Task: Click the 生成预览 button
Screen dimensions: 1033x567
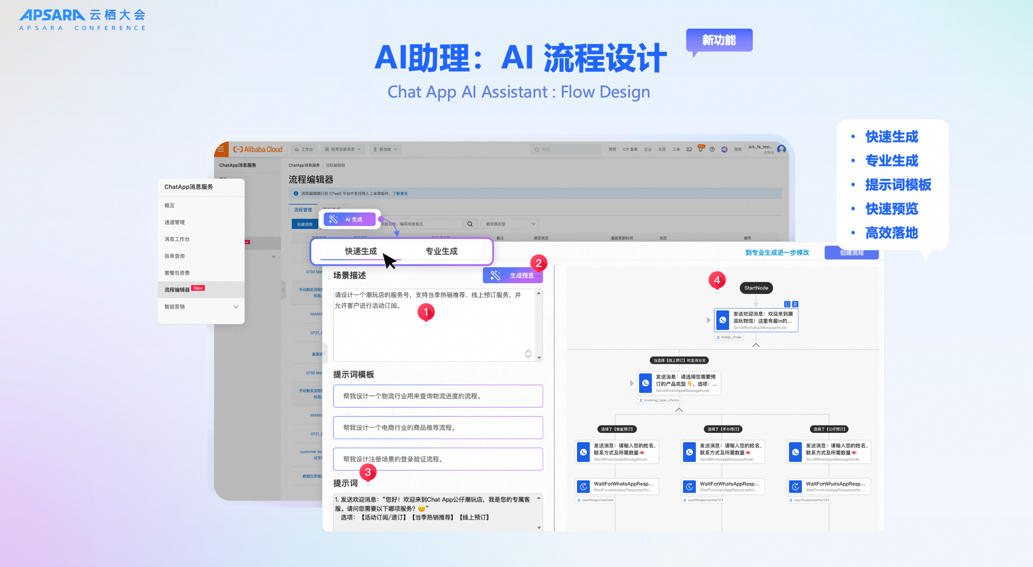Action: (513, 275)
